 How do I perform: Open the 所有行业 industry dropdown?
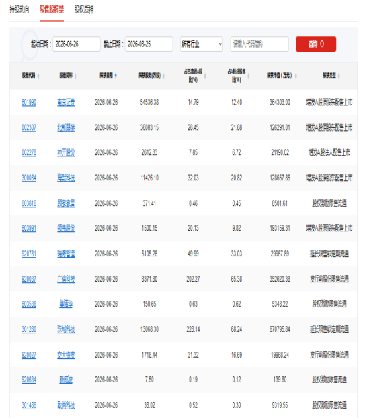[x=202, y=44]
